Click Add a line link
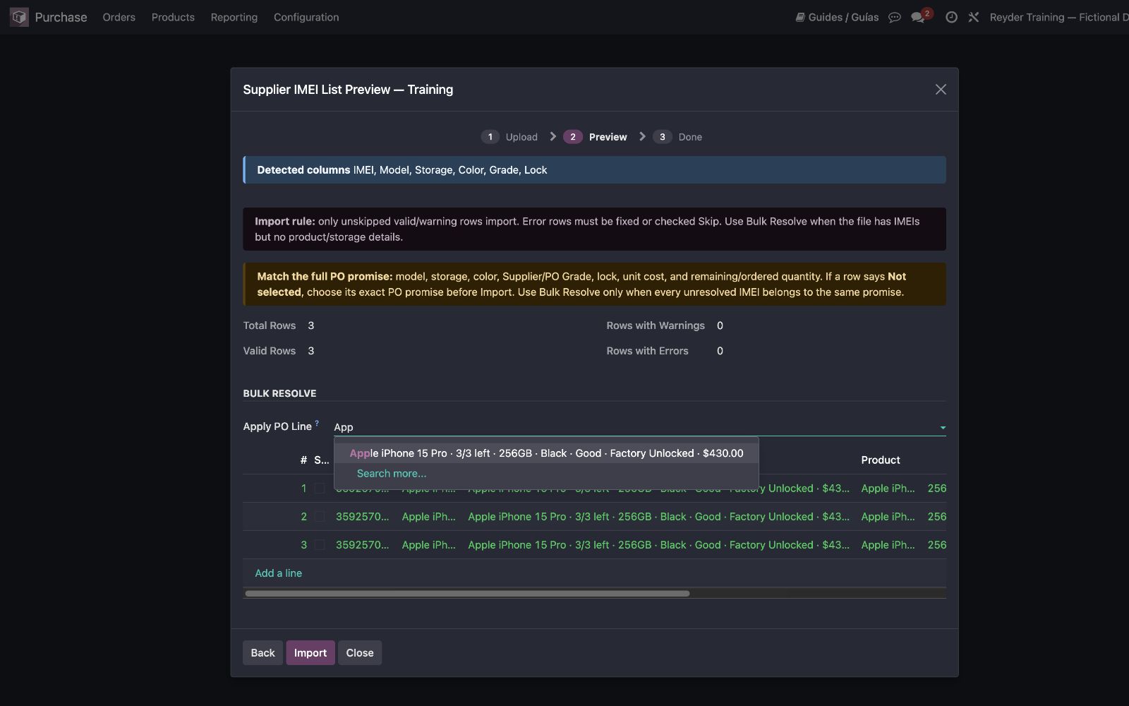The image size is (1129, 706). click(x=278, y=573)
